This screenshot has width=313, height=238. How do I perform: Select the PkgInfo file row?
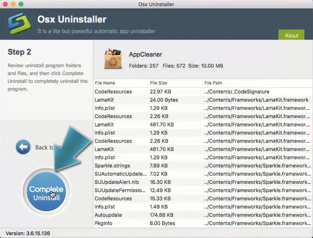tap(203, 223)
